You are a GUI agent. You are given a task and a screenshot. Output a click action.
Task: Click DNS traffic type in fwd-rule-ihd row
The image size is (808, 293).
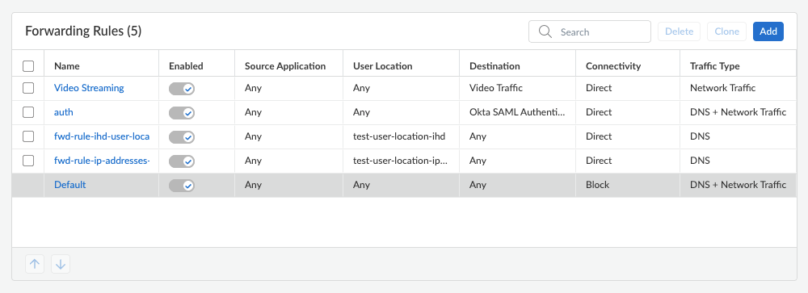(700, 136)
